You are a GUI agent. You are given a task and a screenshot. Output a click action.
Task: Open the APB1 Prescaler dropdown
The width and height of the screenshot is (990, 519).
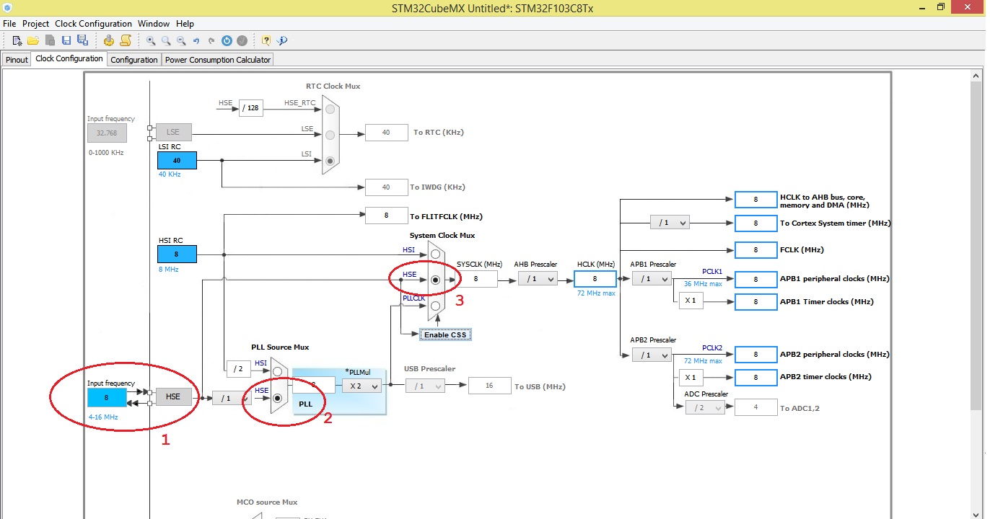(651, 278)
